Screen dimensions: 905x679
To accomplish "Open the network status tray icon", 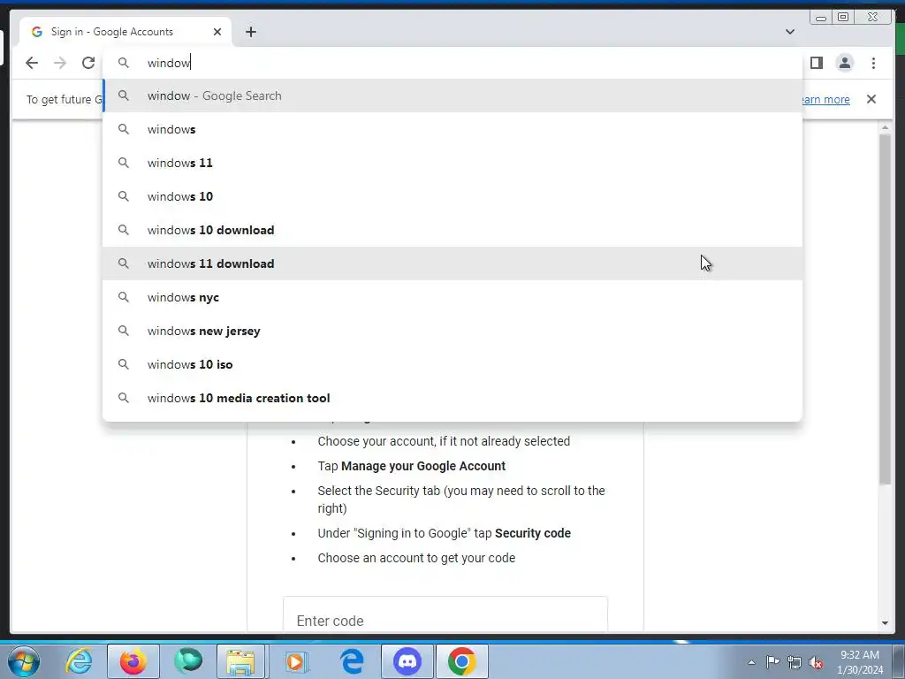I will (x=795, y=662).
